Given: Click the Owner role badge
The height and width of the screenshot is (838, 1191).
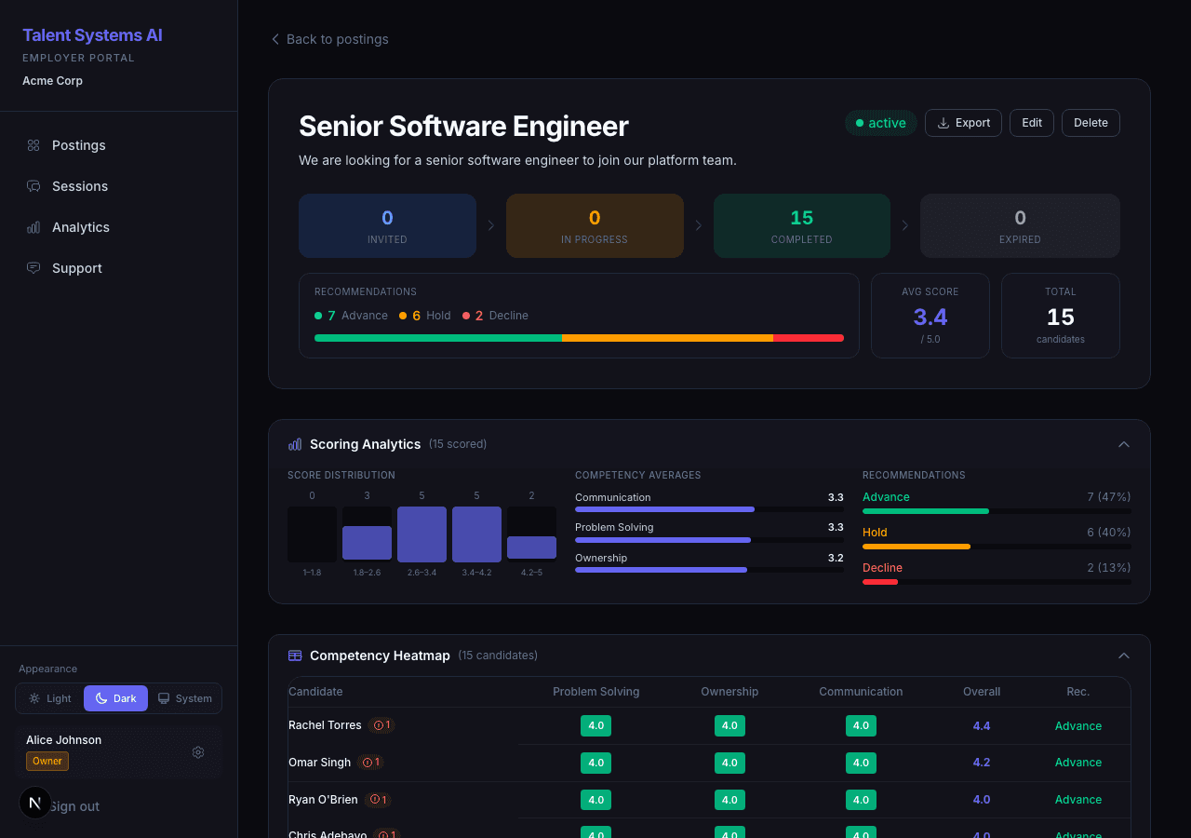Looking at the screenshot, I should click(47, 761).
